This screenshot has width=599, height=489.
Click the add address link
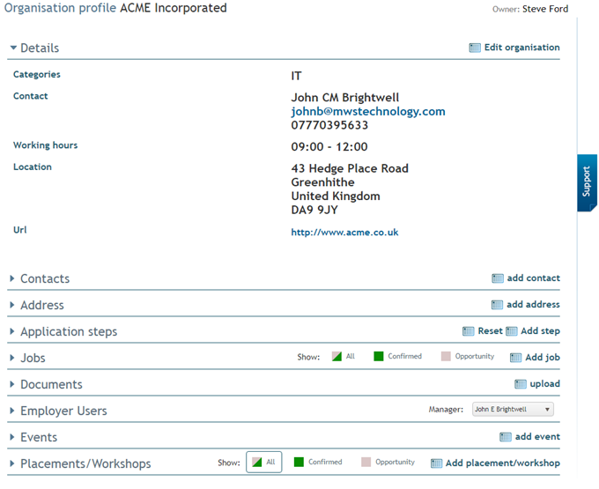tap(533, 305)
